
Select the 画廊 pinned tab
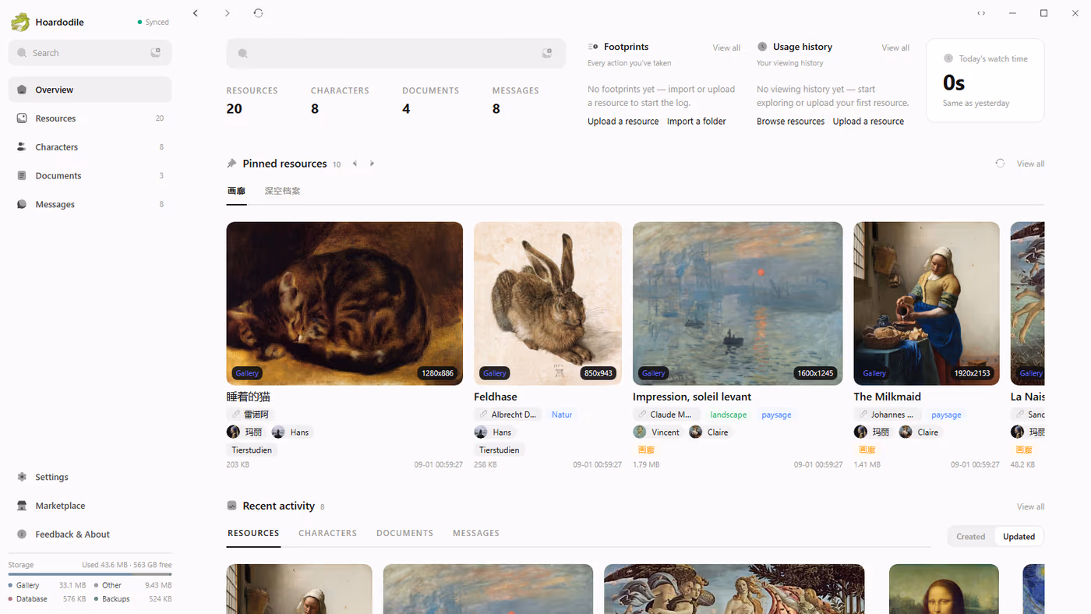coord(236,191)
